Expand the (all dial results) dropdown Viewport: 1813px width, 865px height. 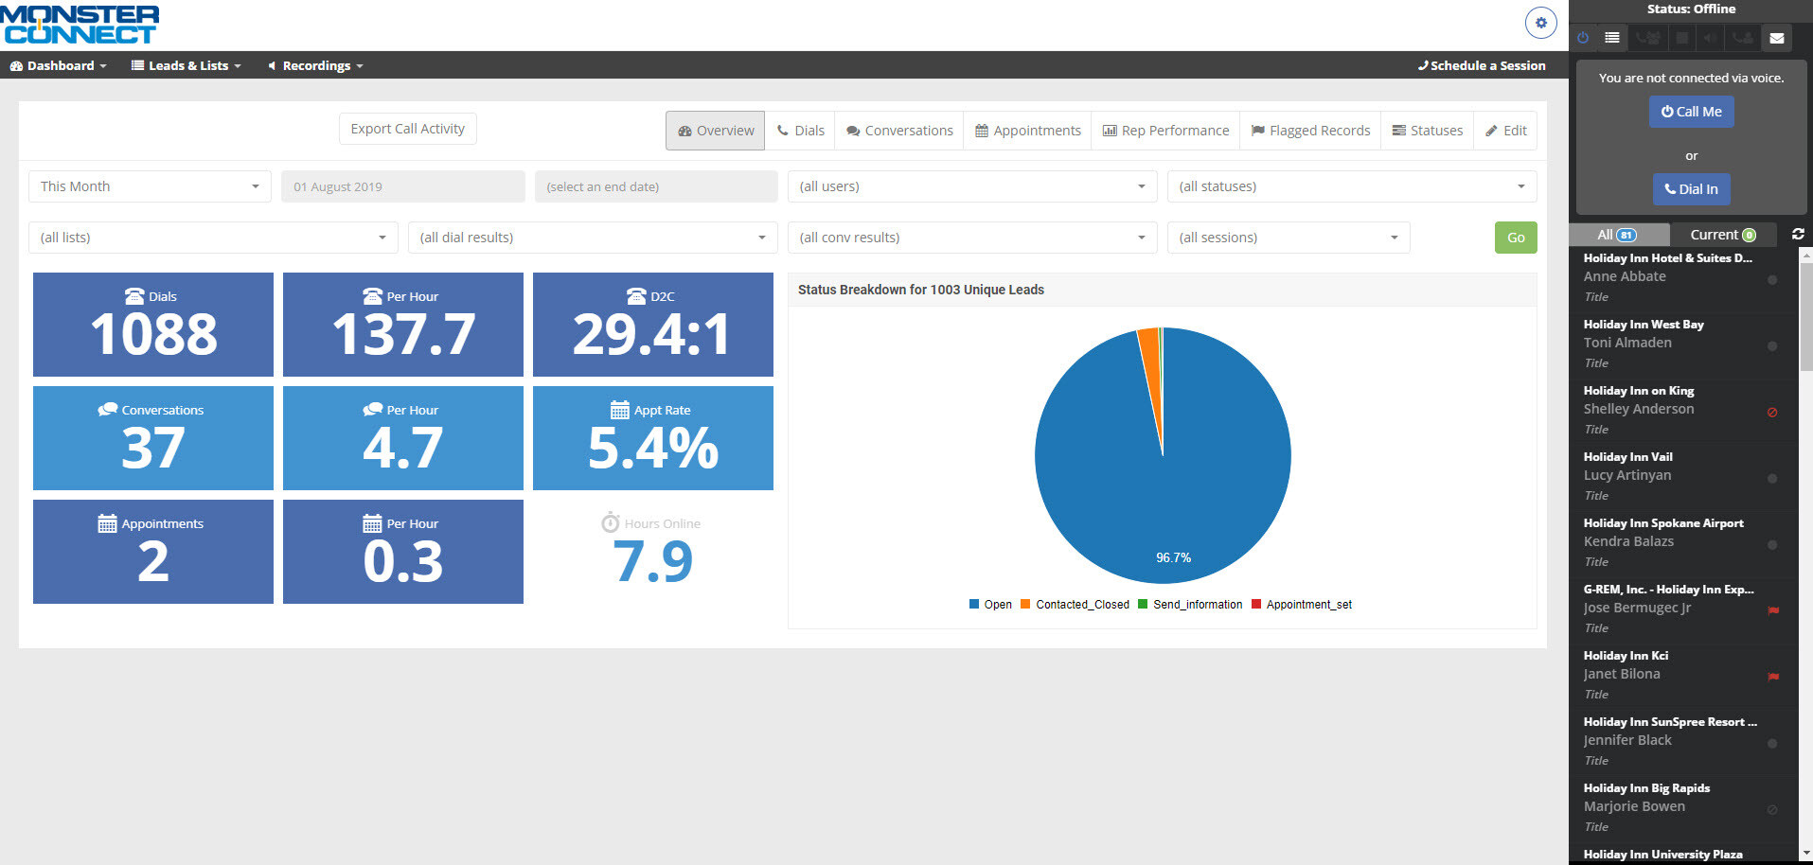pyautogui.click(x=592, y=238)
